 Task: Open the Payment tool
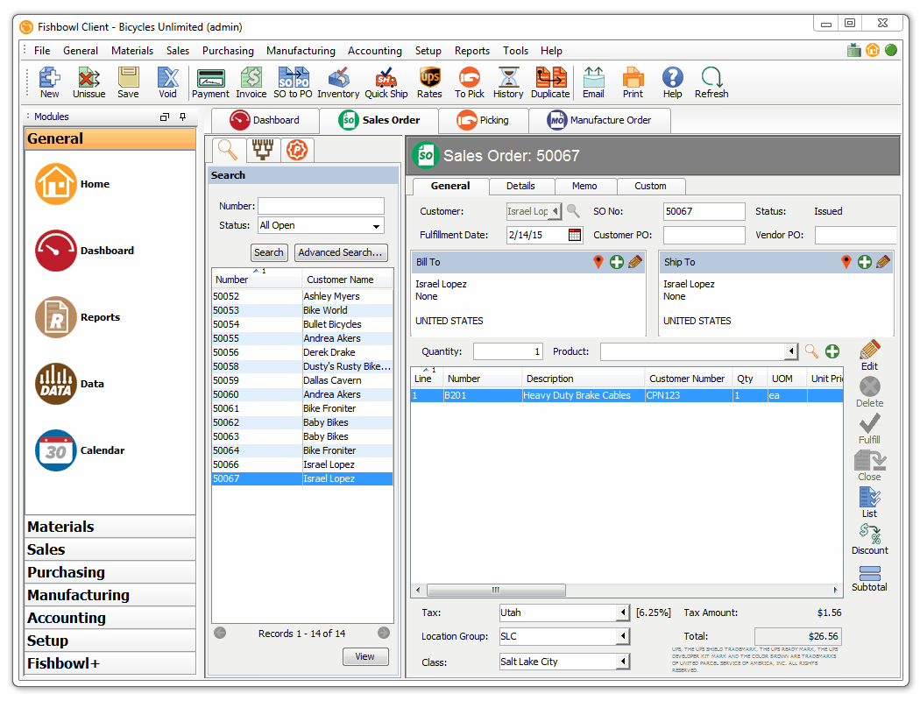pyautogui.click(x=210, y=82)
